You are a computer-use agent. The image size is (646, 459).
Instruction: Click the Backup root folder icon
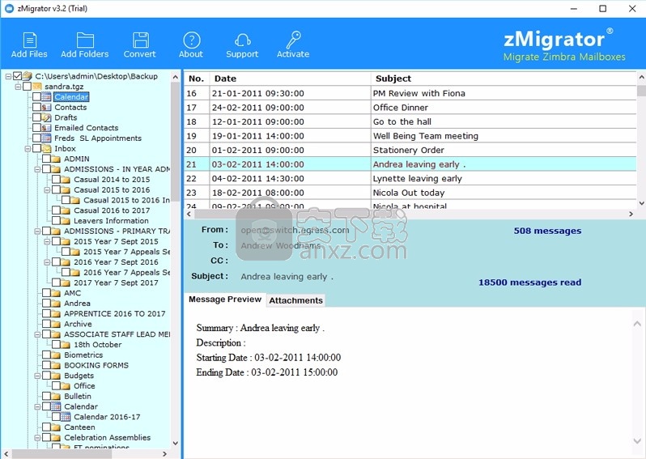(28, 76)
